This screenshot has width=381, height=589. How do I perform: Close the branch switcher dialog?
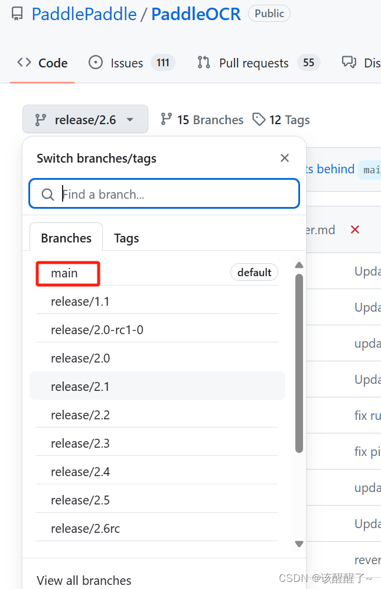(285, 158)
